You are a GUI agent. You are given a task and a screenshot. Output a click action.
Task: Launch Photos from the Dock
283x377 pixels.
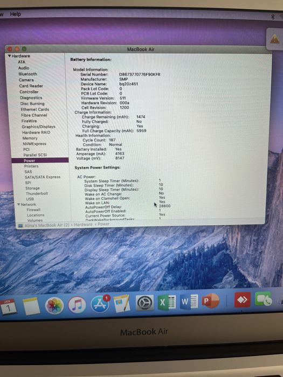point(54,306)
